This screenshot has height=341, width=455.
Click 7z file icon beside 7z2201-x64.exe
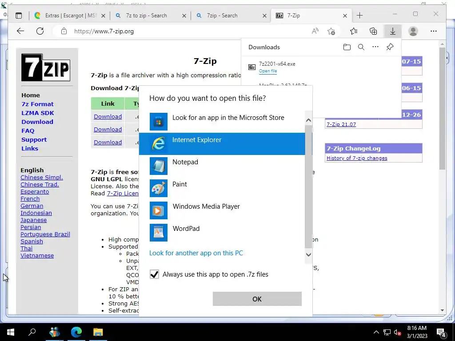pos(252,67)
